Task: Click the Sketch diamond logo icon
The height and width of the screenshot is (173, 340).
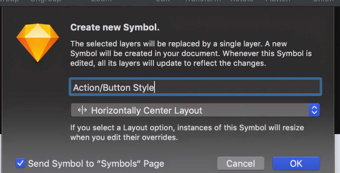Action: point(38,43)
